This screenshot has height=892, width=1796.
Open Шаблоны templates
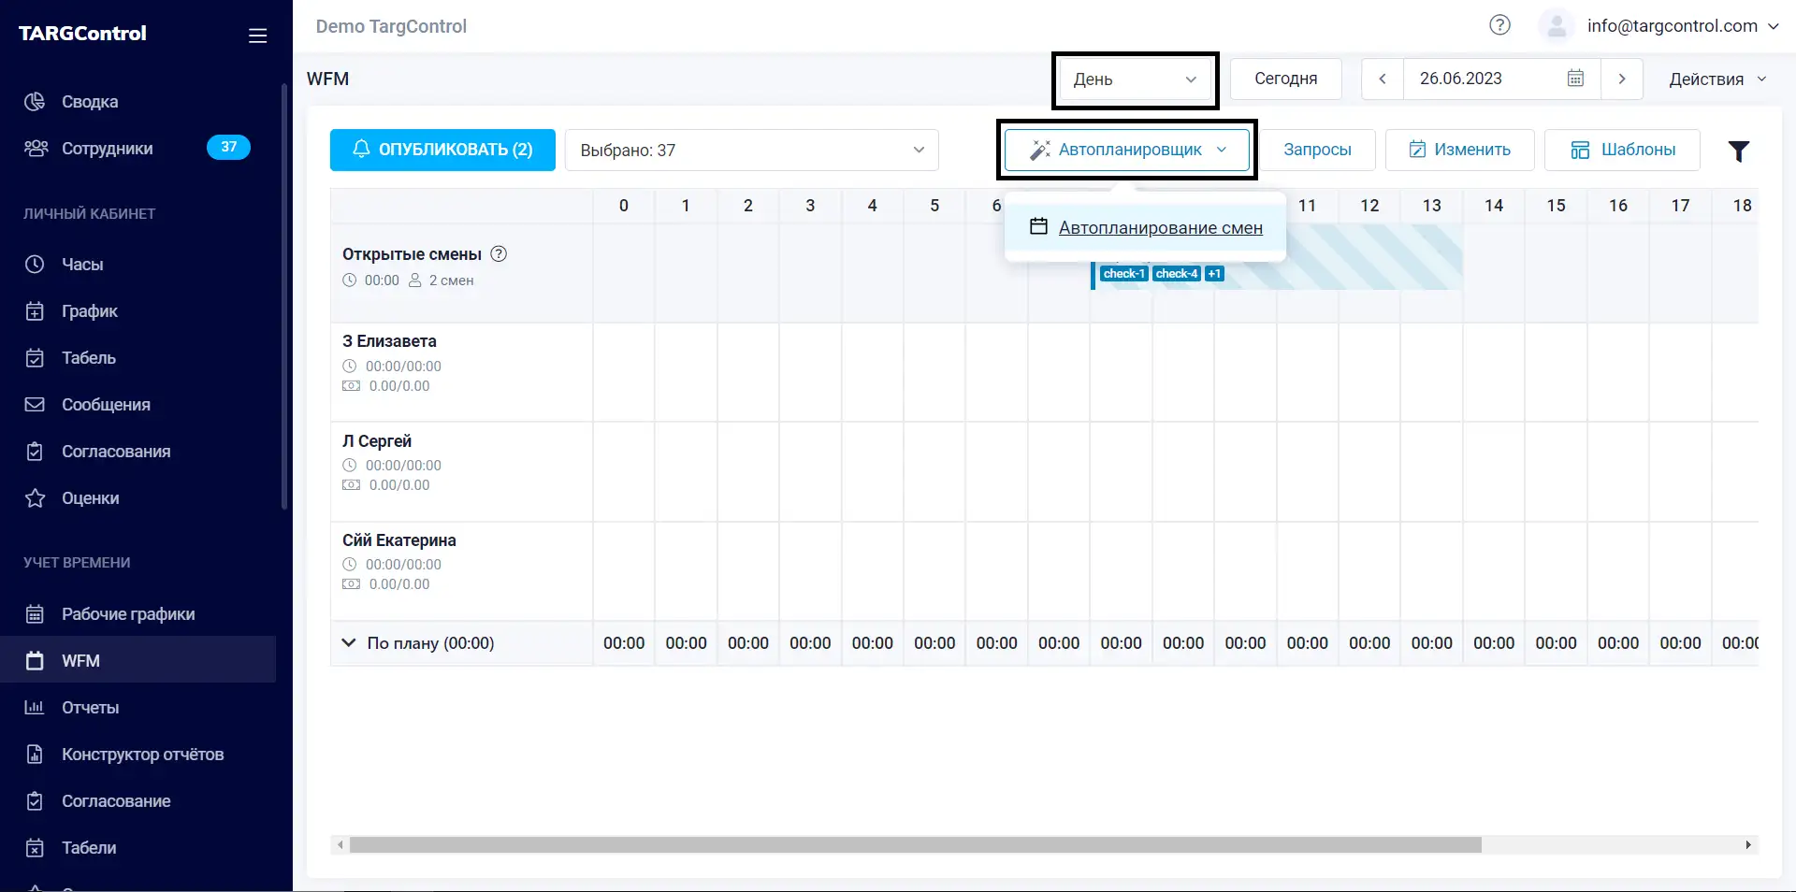pyautogui.click(x=1622, y=150)
